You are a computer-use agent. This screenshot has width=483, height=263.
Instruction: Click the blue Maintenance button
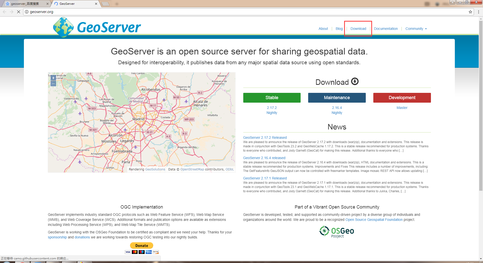coord(337,98)
